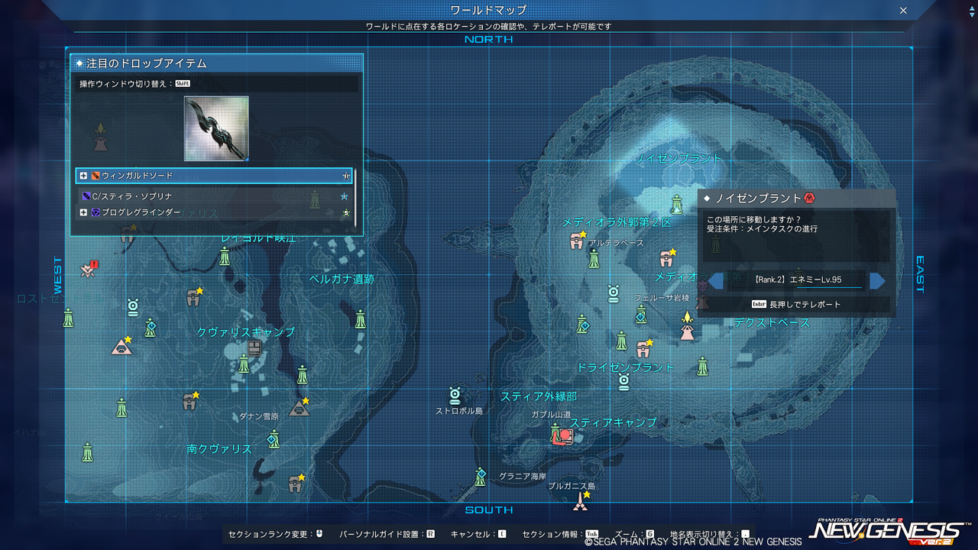
Task: Click the diamond Ryuker icon below フェルーサ岩稜
Action: [x=641, y=314]
